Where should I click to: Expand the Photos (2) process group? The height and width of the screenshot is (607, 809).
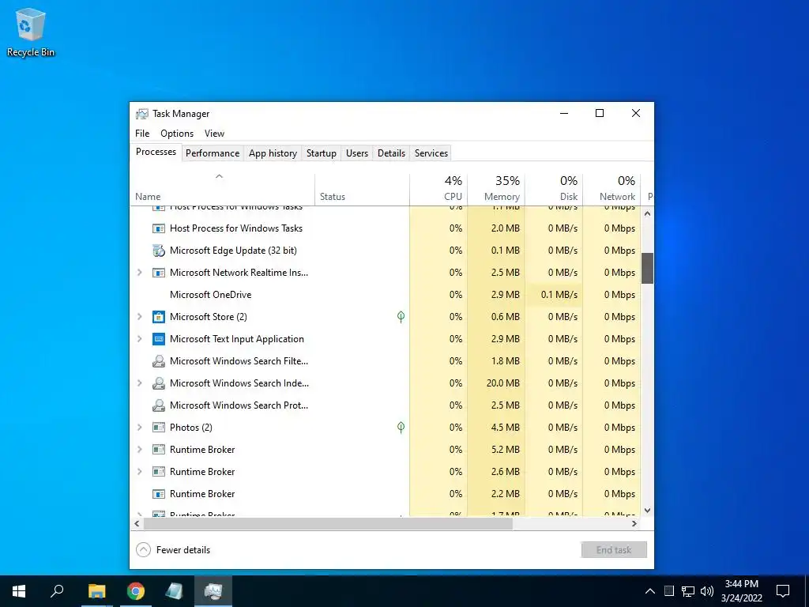[139, 428]
